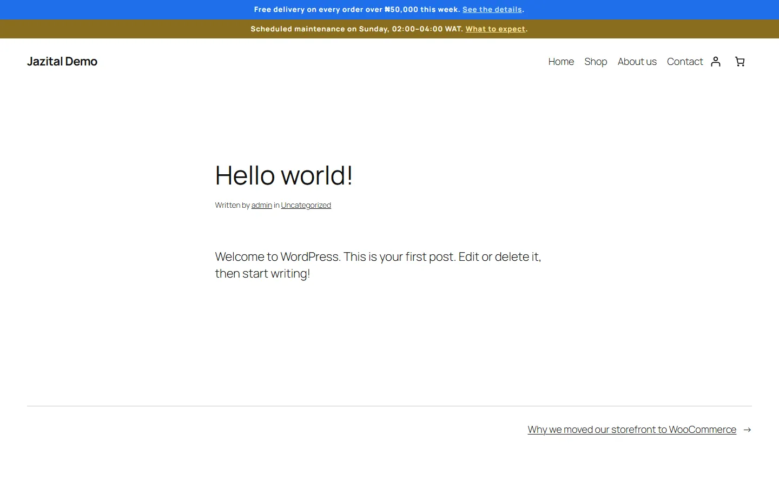Visit the About us page
Viewport: 779px width, 487px height.
637,62
